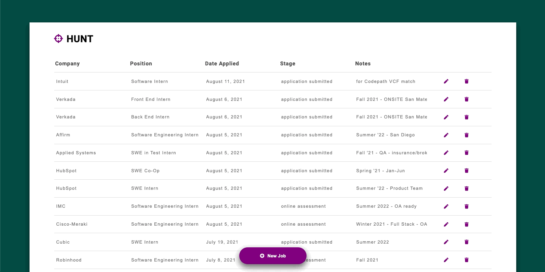This screenshot has height=272, width=545.
Task: Edit the Cubic job entry
Action: [446, 242]
